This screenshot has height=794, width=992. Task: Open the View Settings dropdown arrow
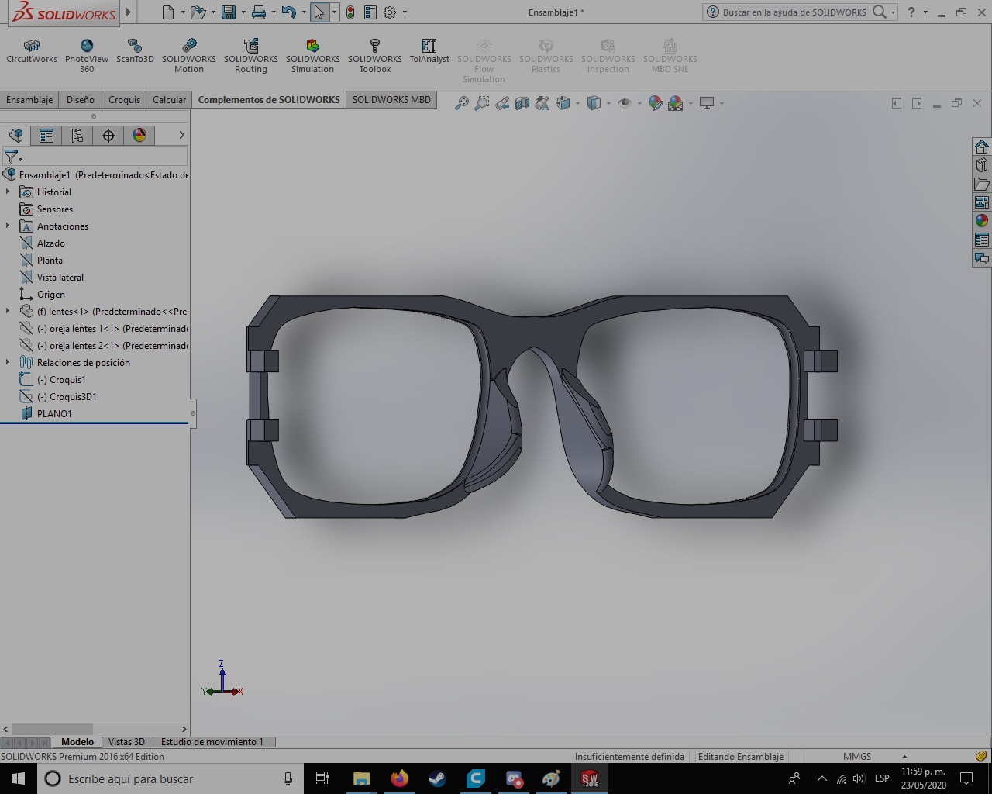[722, 103]
